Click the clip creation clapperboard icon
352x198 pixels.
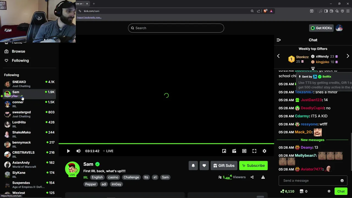pos(234,151)
